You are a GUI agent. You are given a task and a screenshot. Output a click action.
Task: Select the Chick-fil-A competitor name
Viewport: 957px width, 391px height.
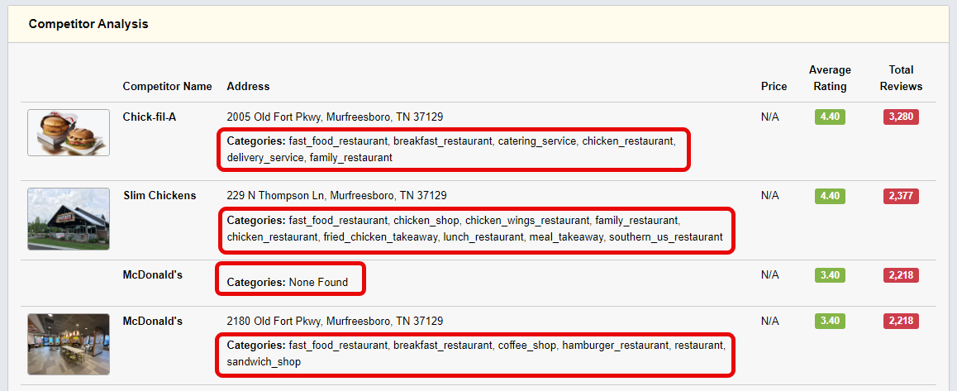pos(150,117)
